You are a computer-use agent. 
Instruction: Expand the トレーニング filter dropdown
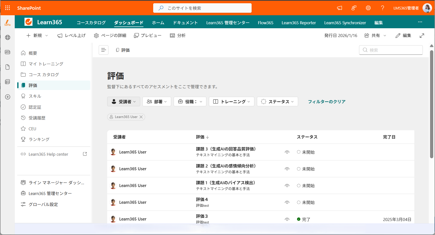click(x=232, y=101)
